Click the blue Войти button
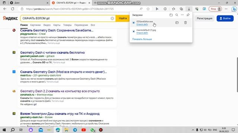238x133 pixels. coord(225,18)
